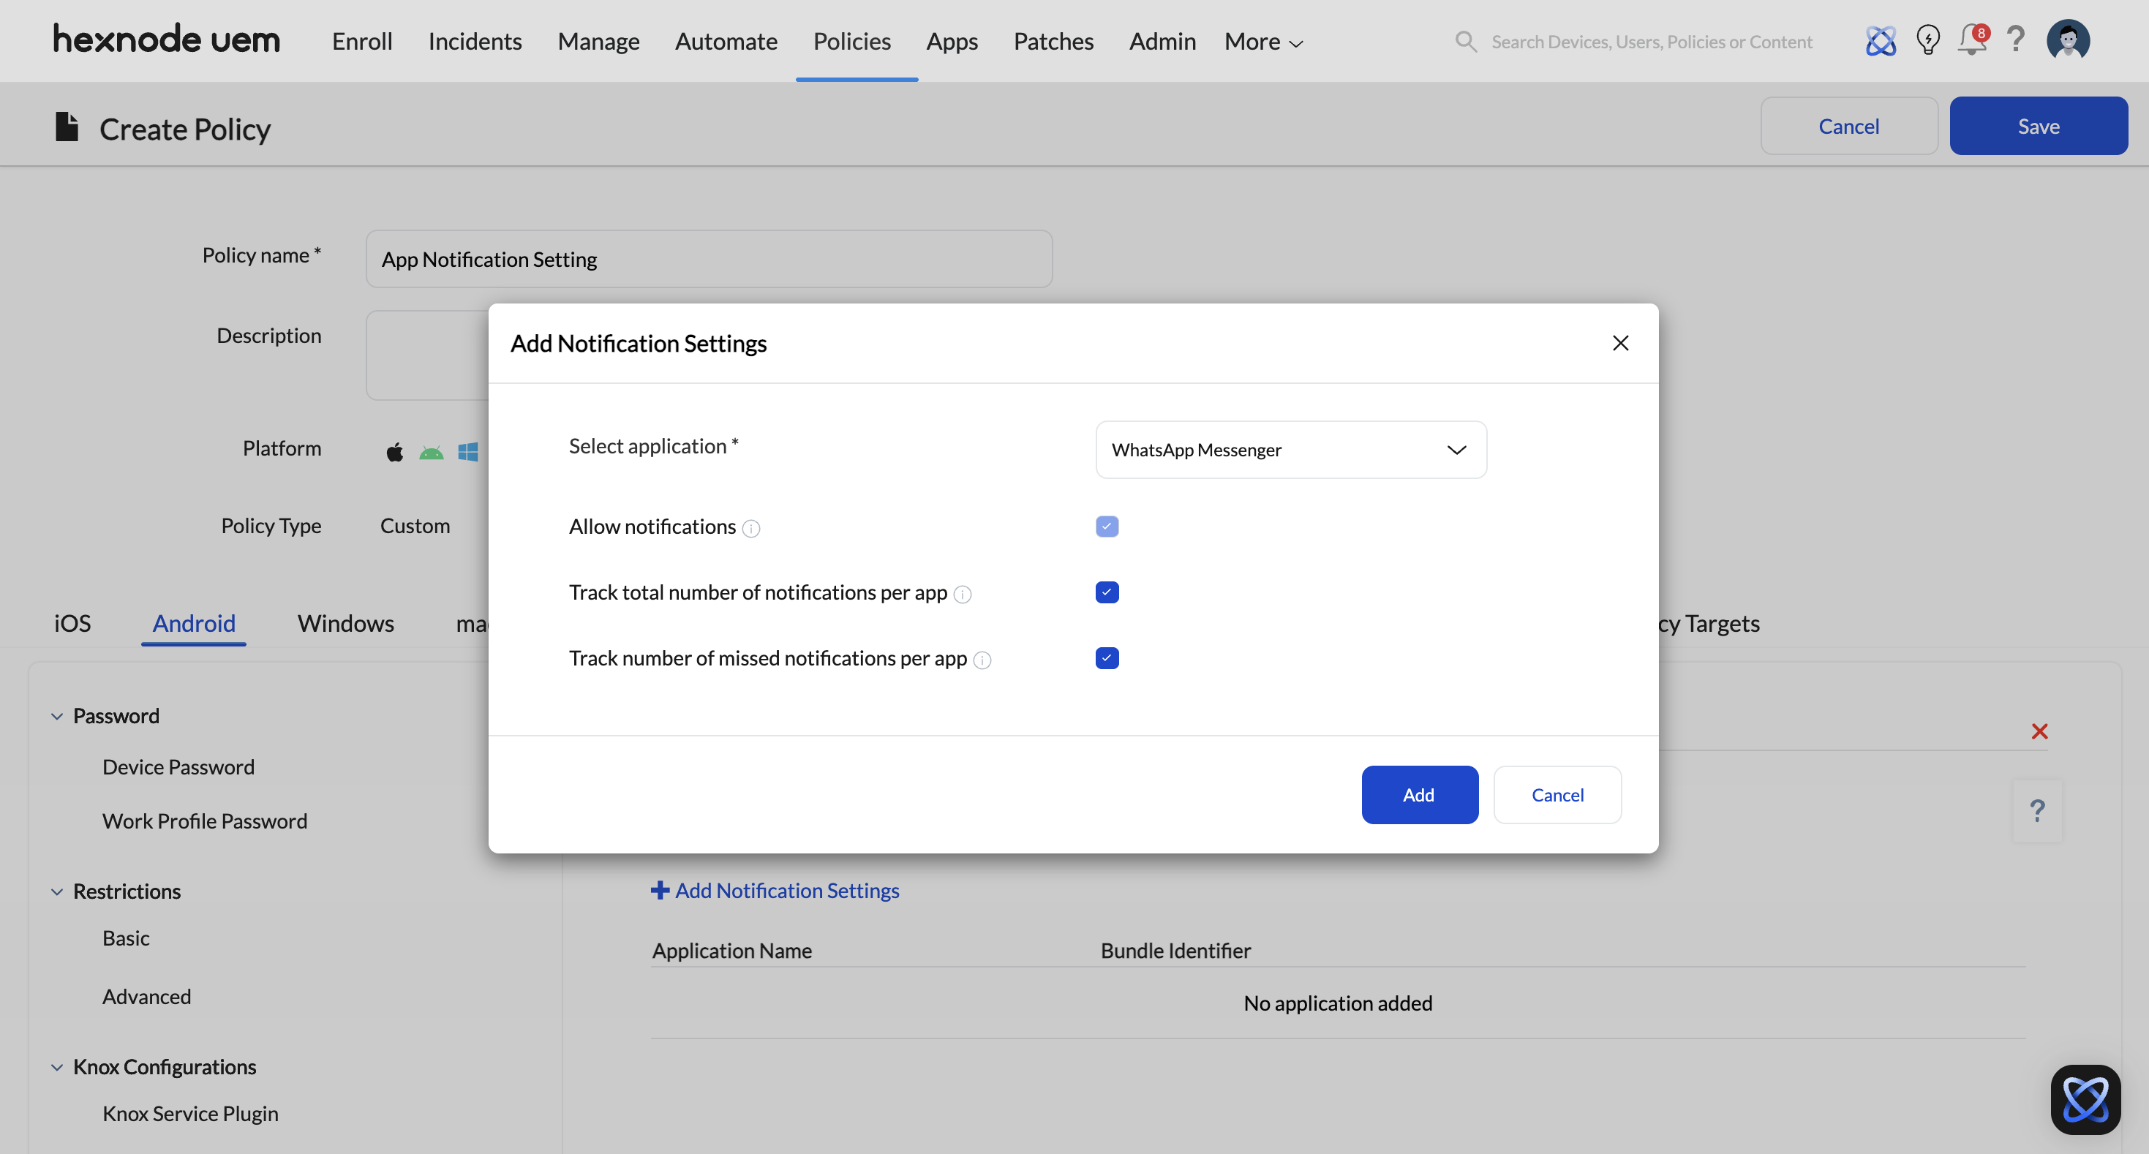
Task: Click the Add button in dialog
Action: (x=1419, y=795)
